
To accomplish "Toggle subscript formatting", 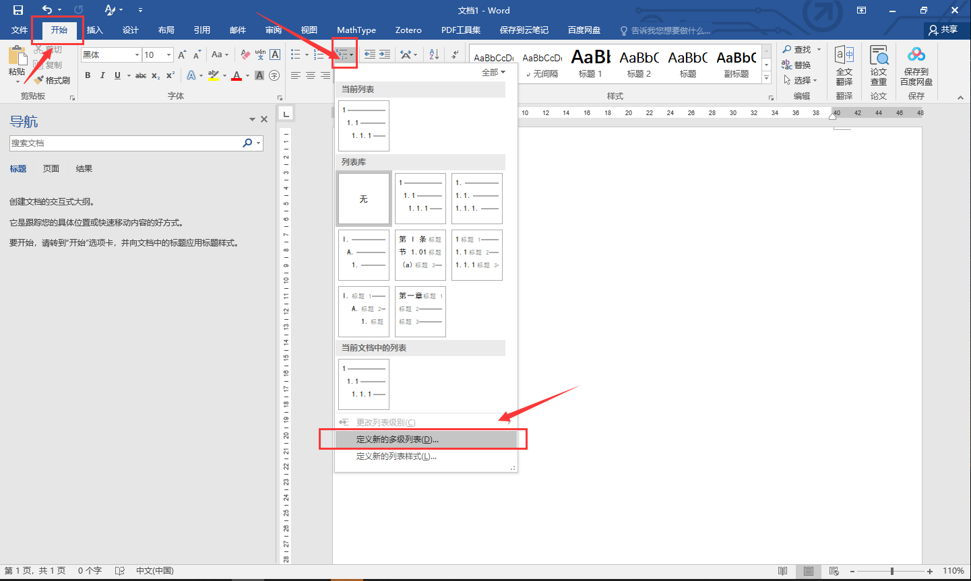I will click(156, 75).
